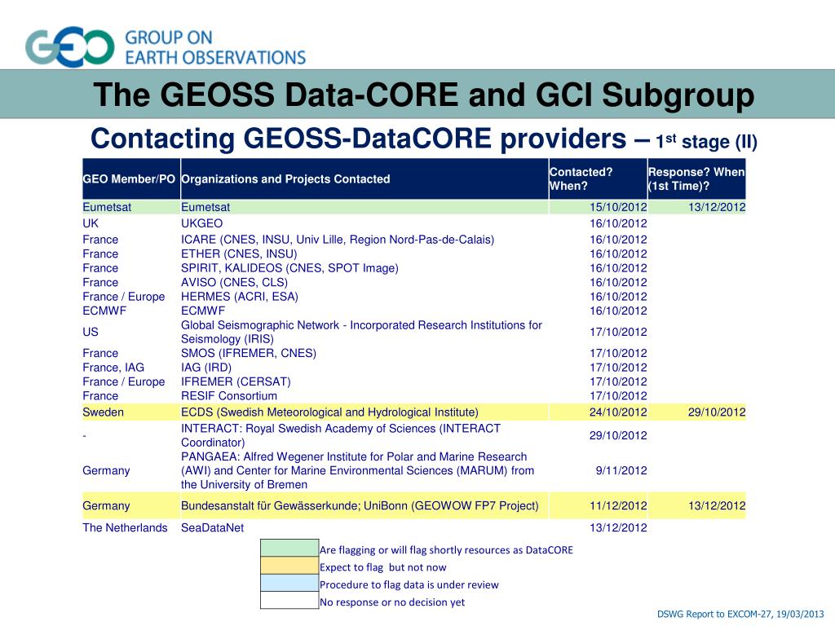Click the 'France, IAG' member cell
Image resolution: width=835 pixels, height=626 pixels.
tap(113, 368)
